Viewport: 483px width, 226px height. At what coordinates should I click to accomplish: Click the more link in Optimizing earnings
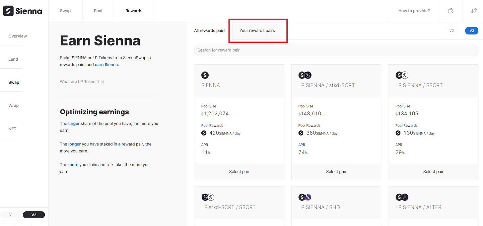[x=73, y=165]
